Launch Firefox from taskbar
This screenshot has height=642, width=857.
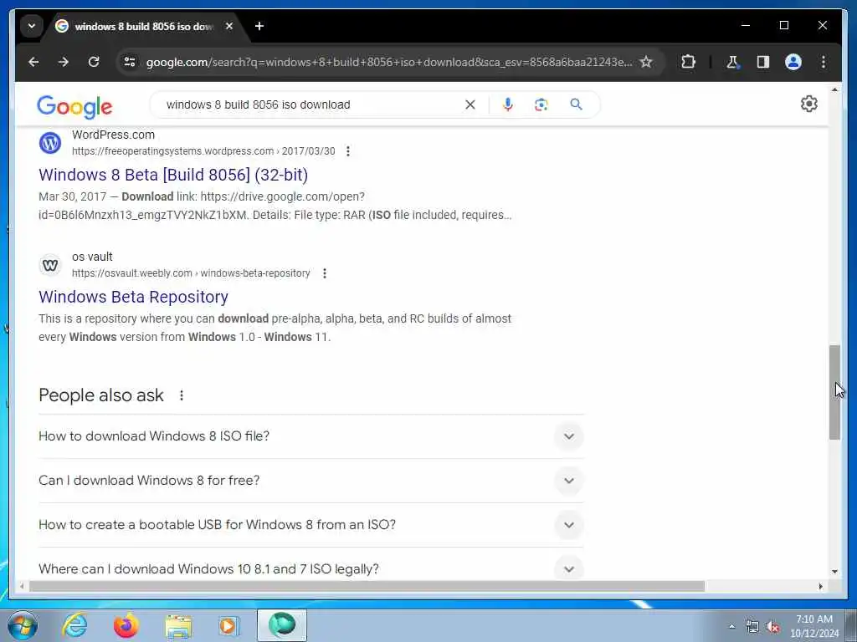(126, 625)
